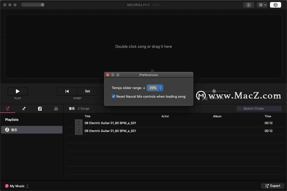Click the 00:12 time of song 09

(x=268, y=131)
